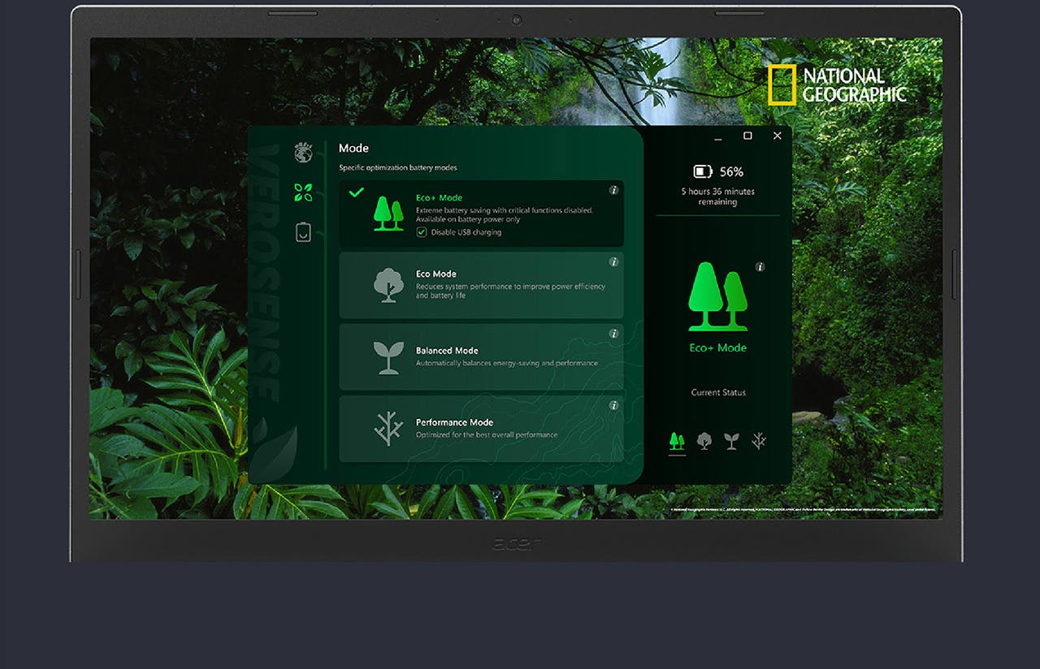Select the Balanced Mode card
1040x669 pixels.
coord(481,356)
